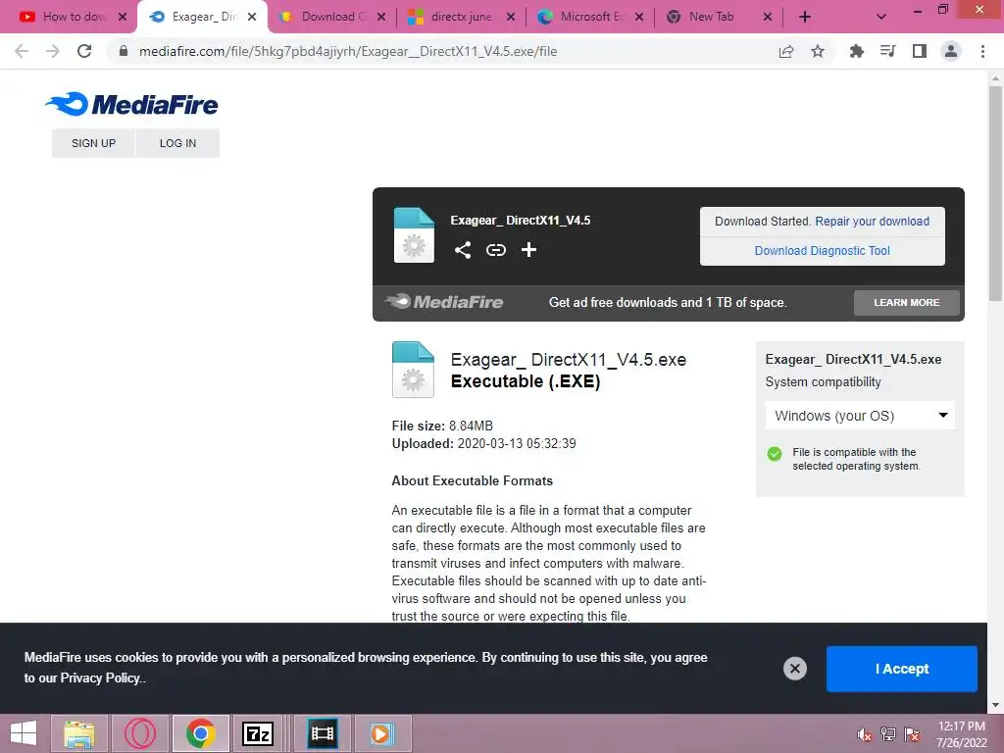This screenshot has width=1004, height=753.
Task: Click the scrollbar down arrow
Action: (x=995, y=705)
